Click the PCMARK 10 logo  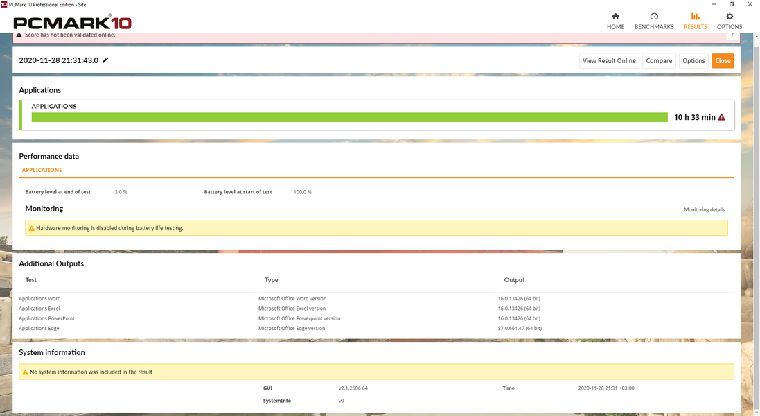72,22
